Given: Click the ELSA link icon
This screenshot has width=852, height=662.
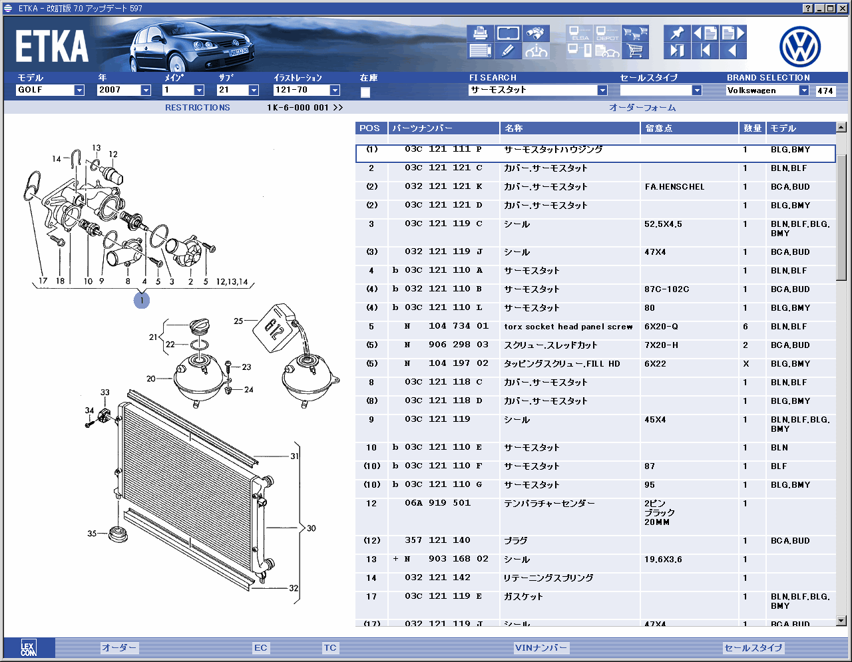Looking at the screenshot, I should [x=580, y=33].
